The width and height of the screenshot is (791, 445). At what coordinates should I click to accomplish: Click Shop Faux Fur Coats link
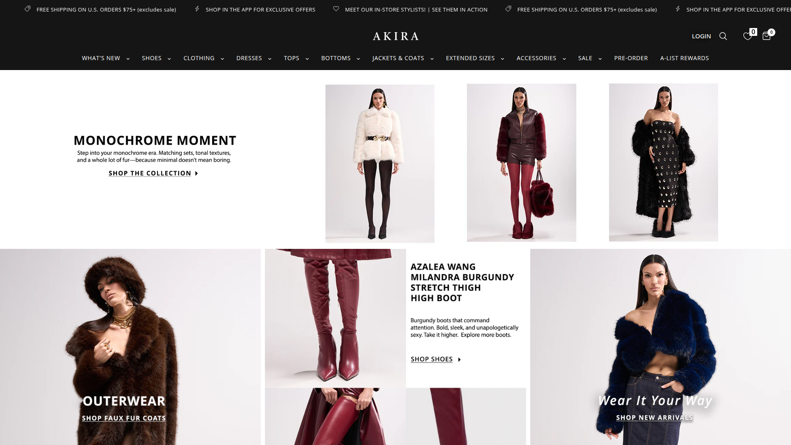(x=124, y=418)
